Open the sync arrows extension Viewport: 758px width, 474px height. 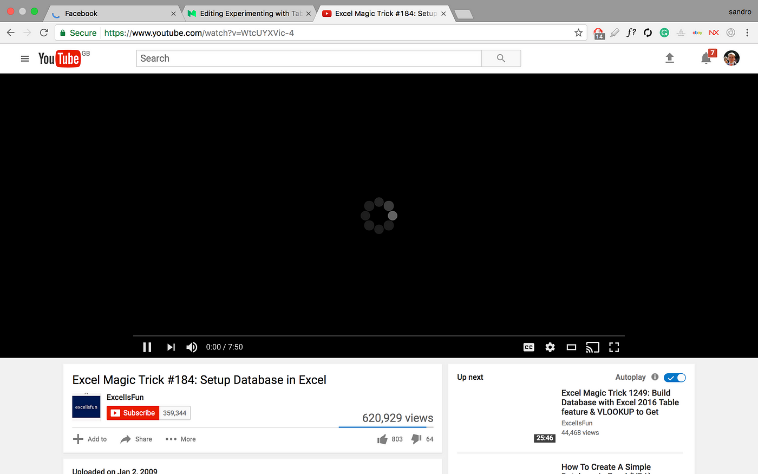[648, 33]
